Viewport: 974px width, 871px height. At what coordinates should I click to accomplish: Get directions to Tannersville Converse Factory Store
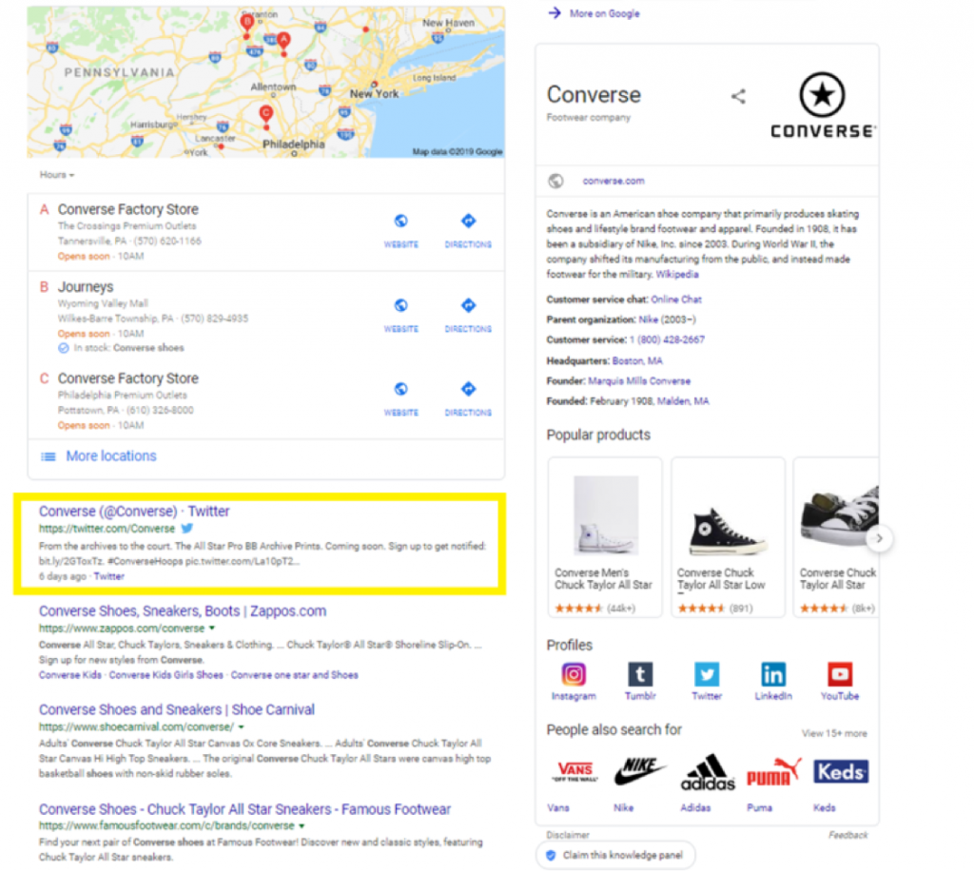467,222
